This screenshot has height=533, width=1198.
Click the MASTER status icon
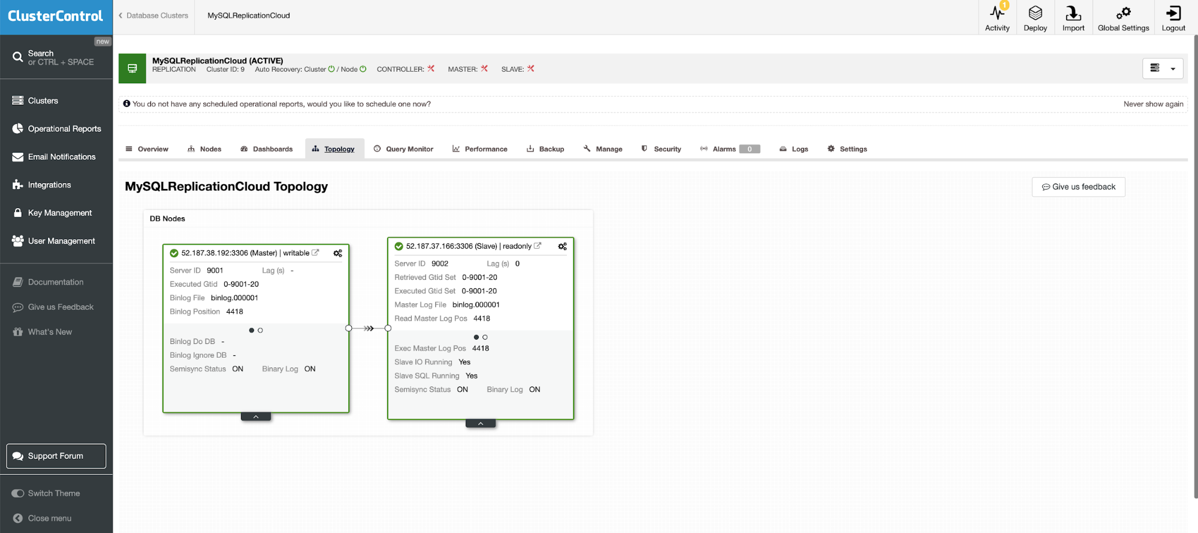tap(484, 69)
